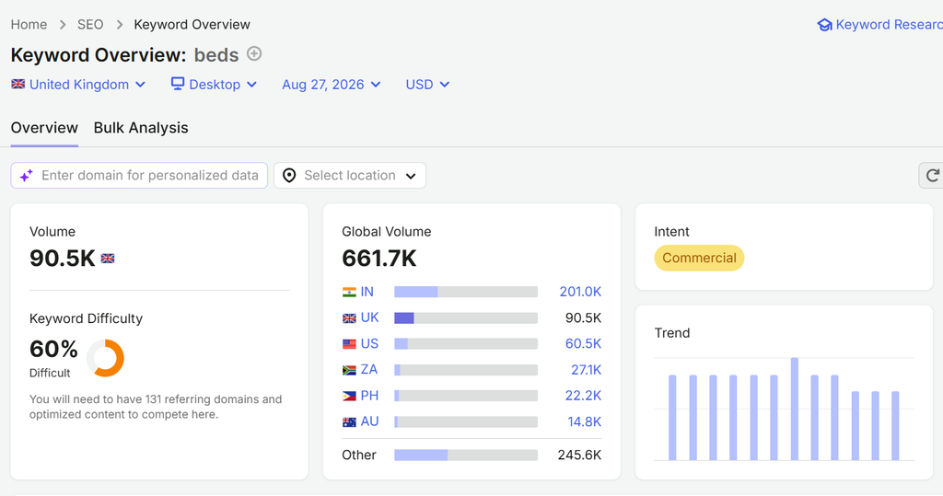Click the India flag in Global Volume
The height and width of the screenshot is (496, 943).
[349, 293]
